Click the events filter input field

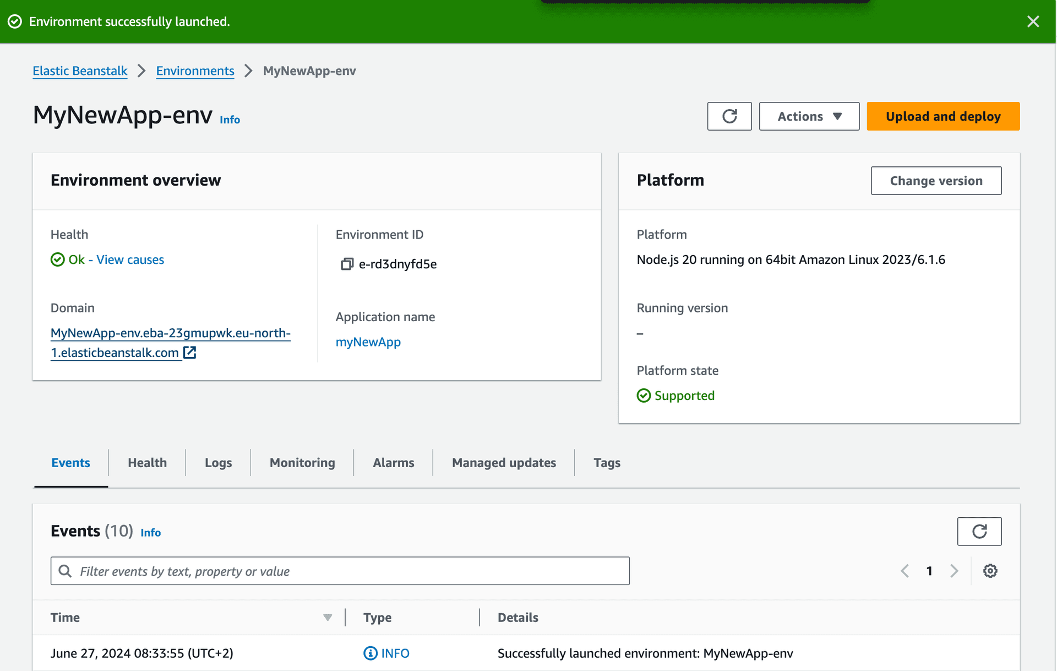point(340,571)
